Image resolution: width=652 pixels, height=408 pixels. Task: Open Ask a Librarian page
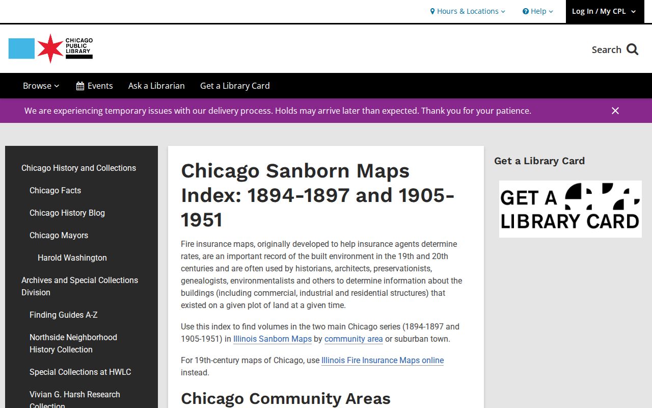click(x=156, y=86)
